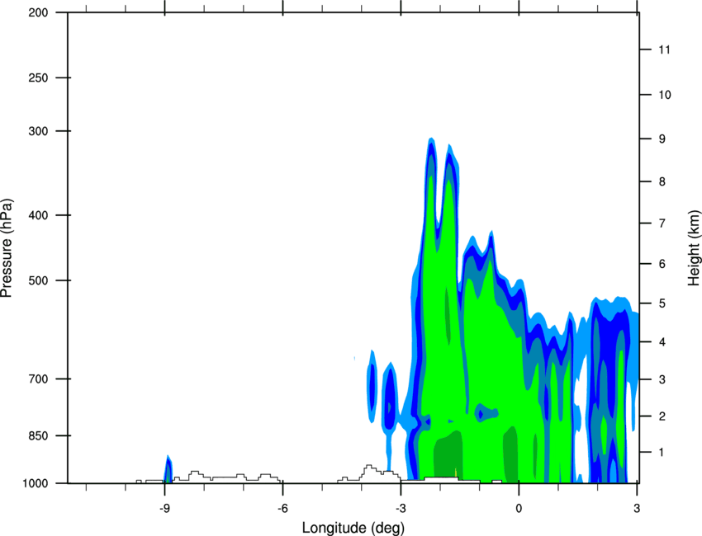Click the -9 longitude tick label

pyautogui.click(x=164, y=509)
